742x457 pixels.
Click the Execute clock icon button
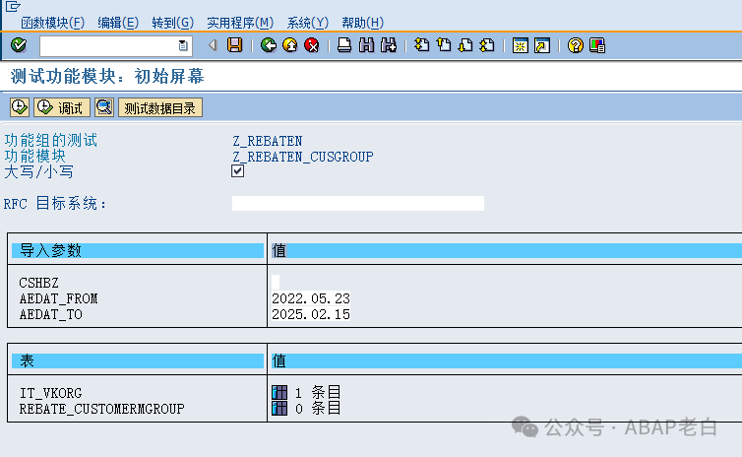coord(20,107)
